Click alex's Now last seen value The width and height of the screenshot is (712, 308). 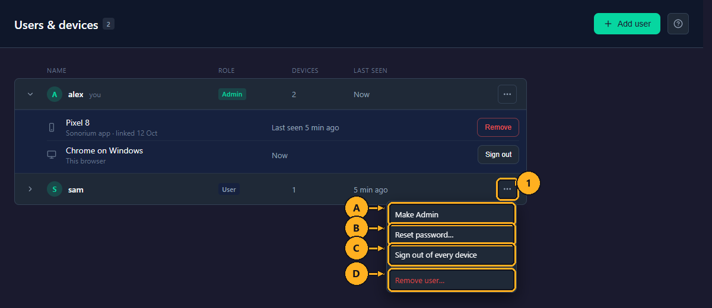(x=361, y=94)
